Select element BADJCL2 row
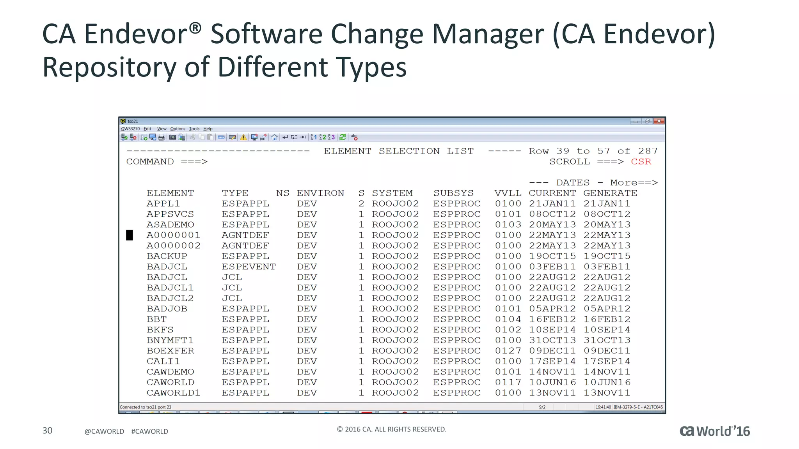 pyautogui.click(x=388, y=299)
